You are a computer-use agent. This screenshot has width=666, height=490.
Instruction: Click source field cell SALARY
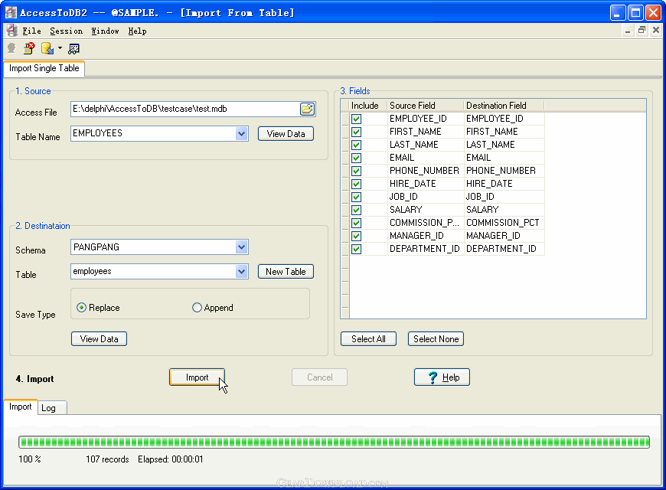[425, 210]
